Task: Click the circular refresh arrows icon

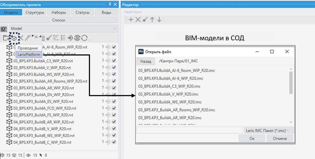Action: [x=84, y=38]
